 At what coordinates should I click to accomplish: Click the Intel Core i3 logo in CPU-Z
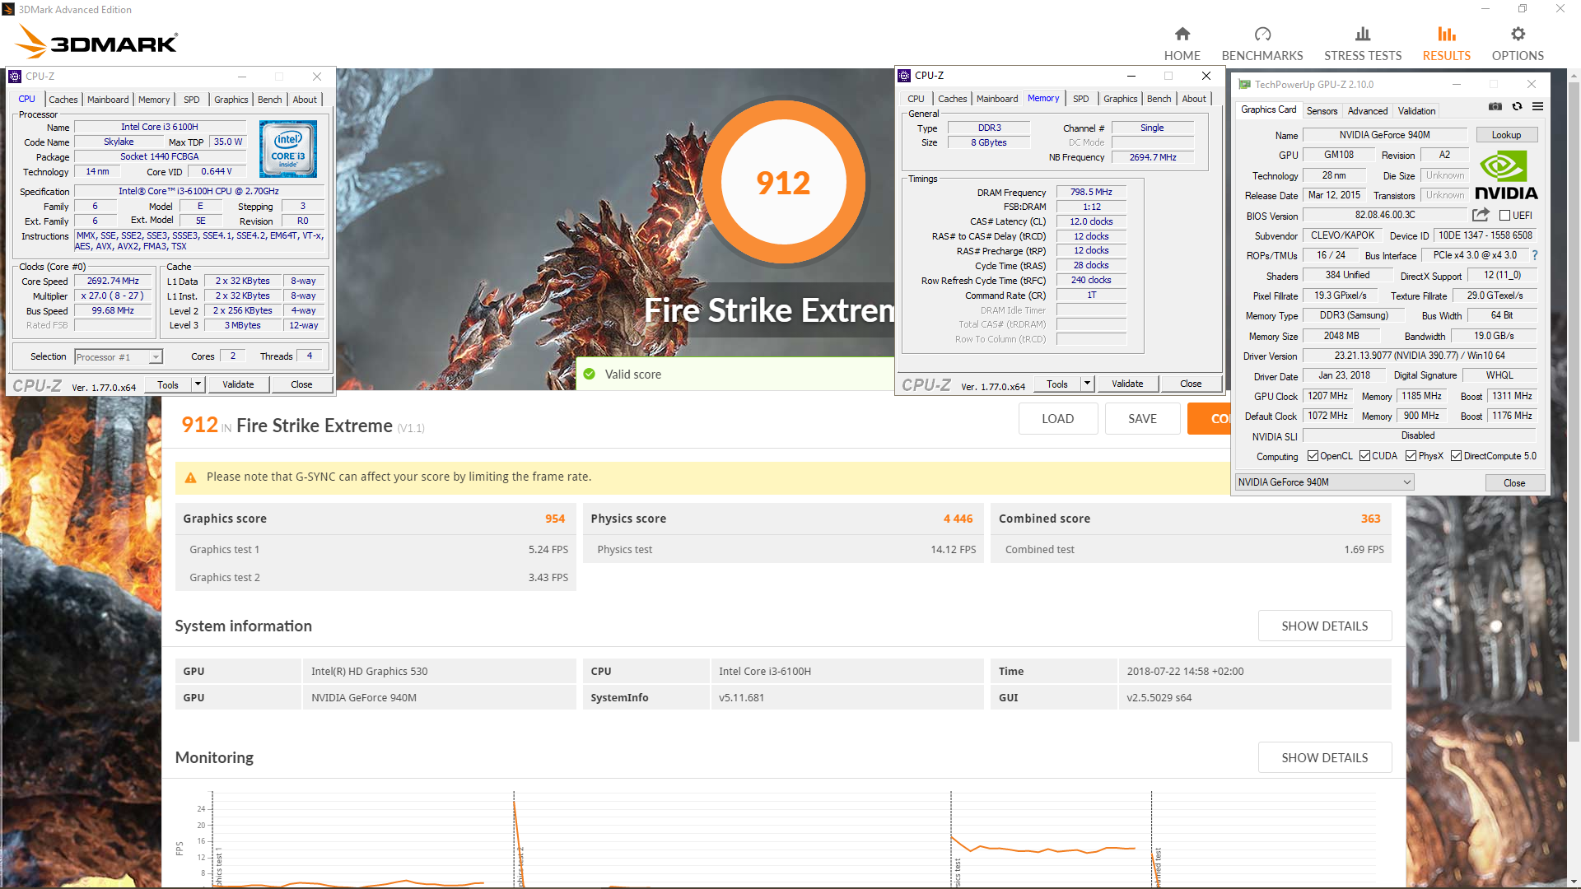click(288, 149)
